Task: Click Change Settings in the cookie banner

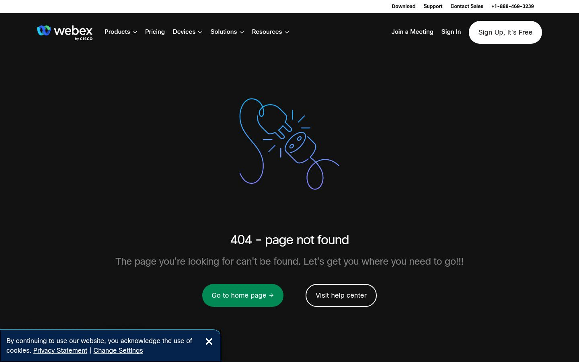Action: click(118, 351)
